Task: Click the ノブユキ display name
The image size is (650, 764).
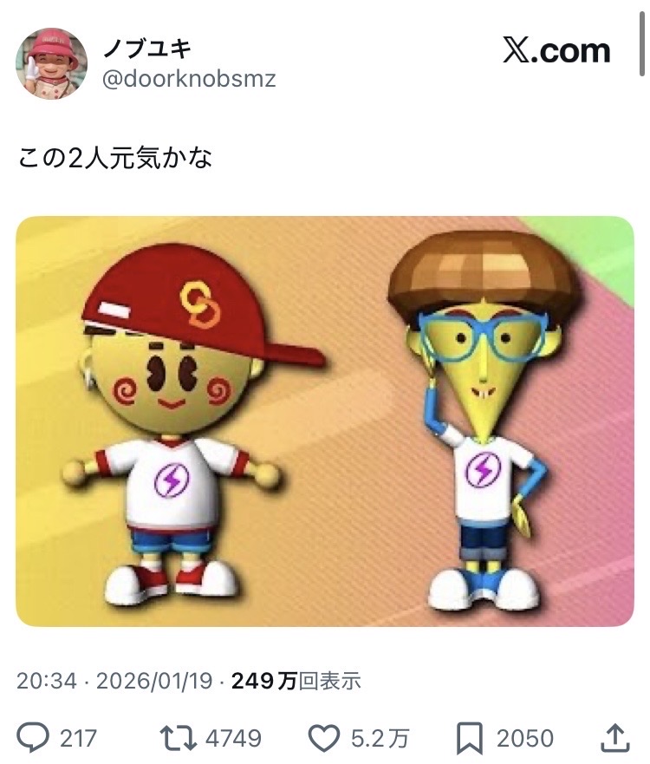Action: coord(148,49)
